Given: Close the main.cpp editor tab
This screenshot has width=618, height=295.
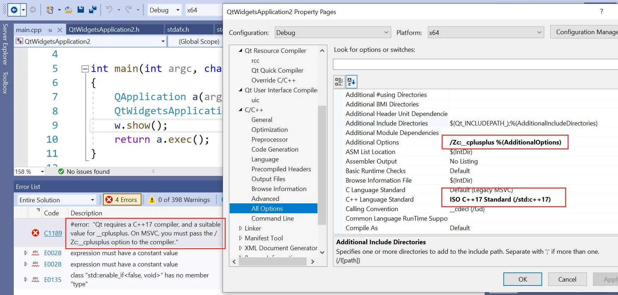Looking at the screenshot, I should 60,30.
